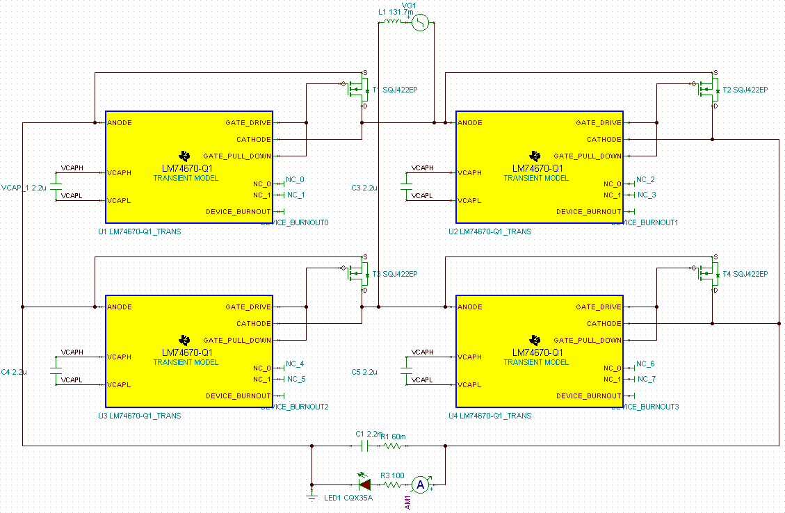This screenshot has width=785, height=513.
Task: Click the C3 2.2u text label
Action: click(364, 188)
